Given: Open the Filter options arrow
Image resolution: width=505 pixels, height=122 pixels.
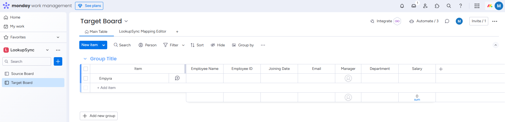Looking at the screenshot, I should point(183,45).
